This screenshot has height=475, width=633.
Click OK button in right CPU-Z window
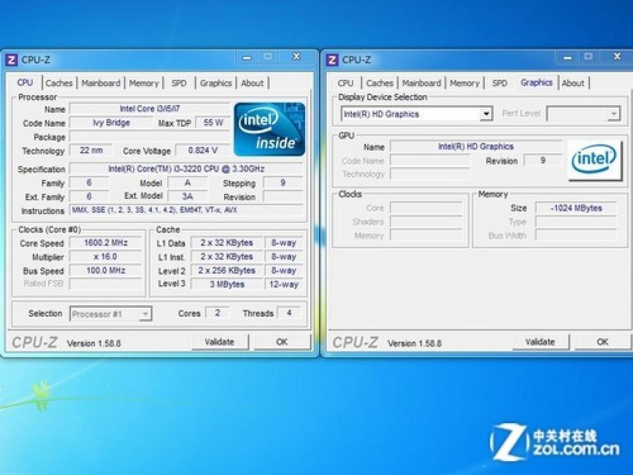602,342
